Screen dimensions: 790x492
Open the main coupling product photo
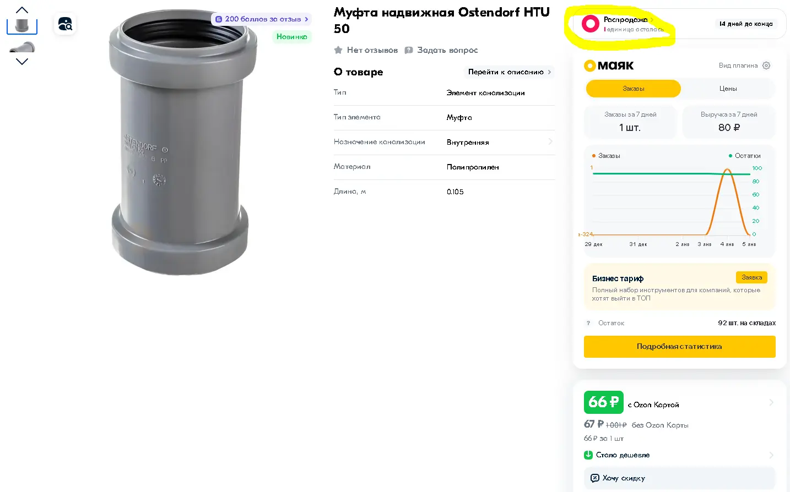[182, 143]
